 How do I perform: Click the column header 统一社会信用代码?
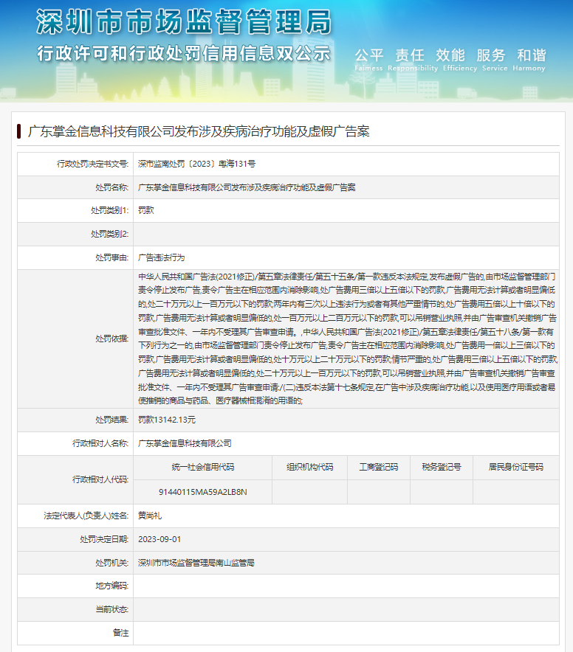[x=203, y=468]
